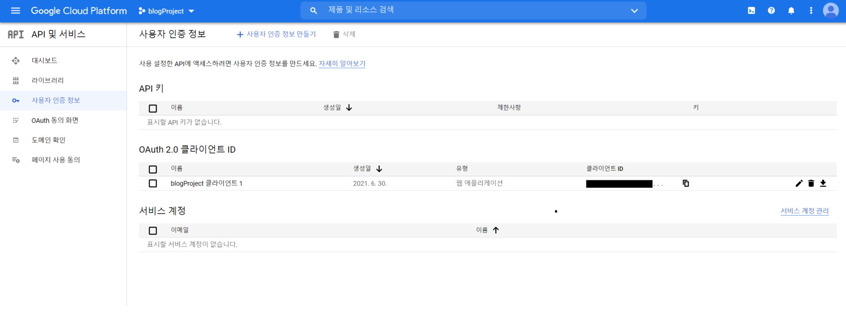This screenshot has width=846, height=314.
Task: Click the 웹 애플리케이션 type cell
Action: [479, 183]
